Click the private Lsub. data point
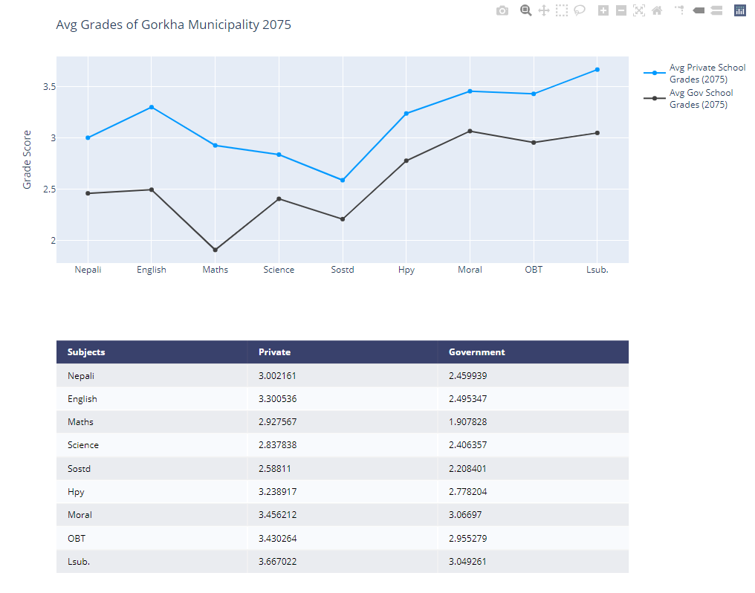 597,70
